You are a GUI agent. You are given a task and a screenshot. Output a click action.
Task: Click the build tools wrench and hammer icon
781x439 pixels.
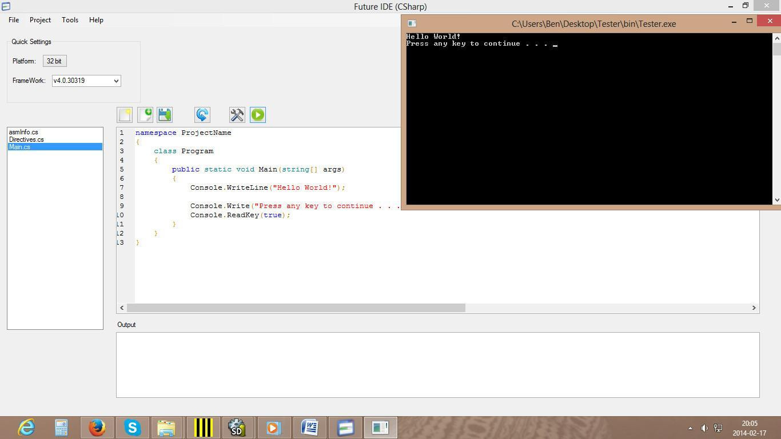point(237,115)
